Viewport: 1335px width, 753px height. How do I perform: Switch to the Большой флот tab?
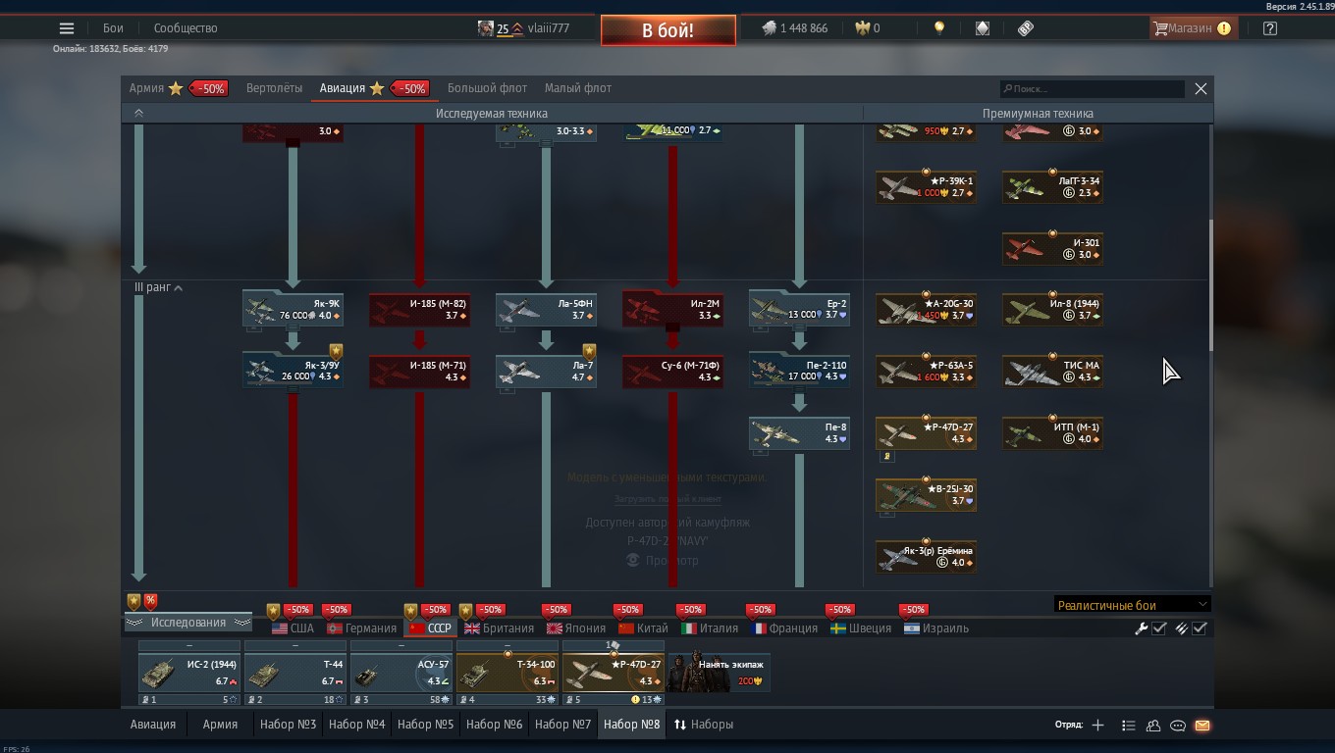click(x=487, y=88)
